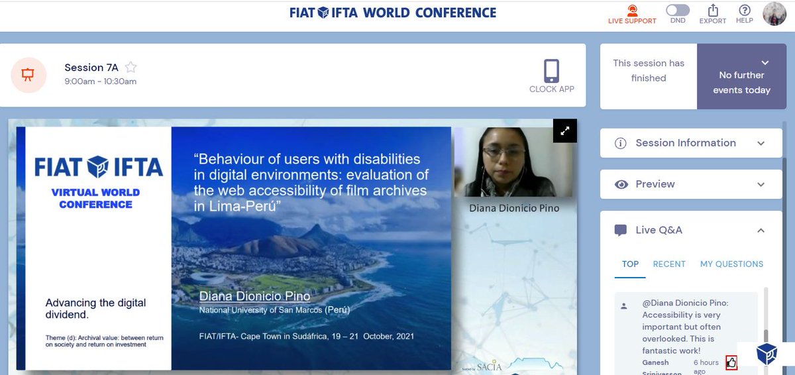Switch to the TOP tab
795x375 pixels.
click(630, 264)
